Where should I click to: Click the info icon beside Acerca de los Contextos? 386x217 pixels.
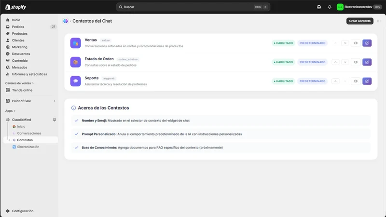pyautogui.click(x=73, y=108)
